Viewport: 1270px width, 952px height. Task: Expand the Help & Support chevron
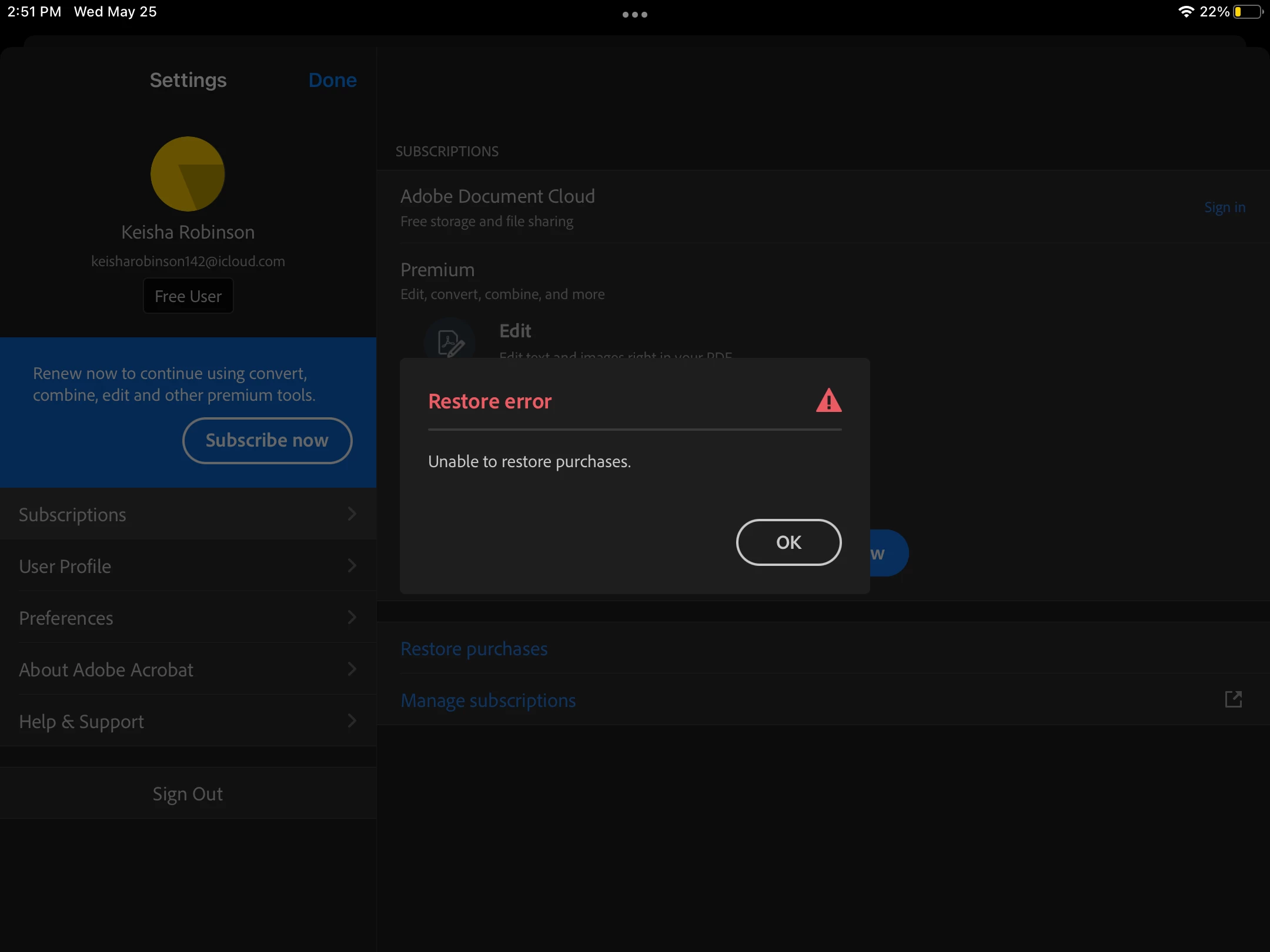[352, 720]
